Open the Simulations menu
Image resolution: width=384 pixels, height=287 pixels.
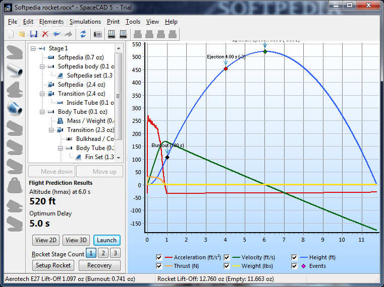[85, 22]
